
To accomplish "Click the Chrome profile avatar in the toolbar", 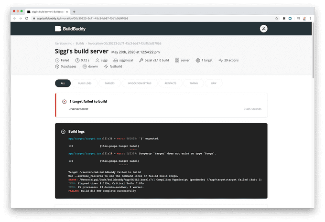I will [x=304, y=19].
